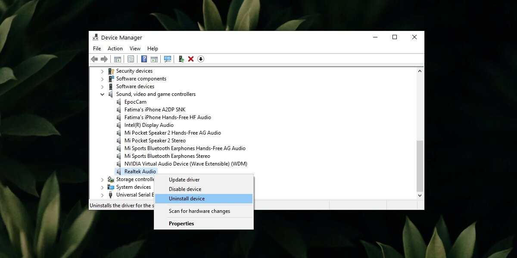The image size is (517, 258).
Task: Click the Disable device down-arrow toolbar icon
Action: (x=201, y=59)
